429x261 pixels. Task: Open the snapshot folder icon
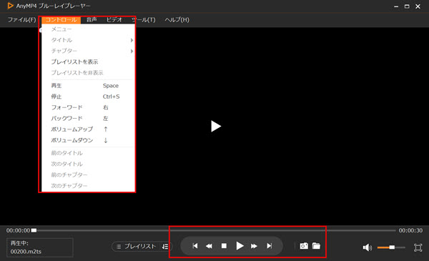(x=316, y=246)
